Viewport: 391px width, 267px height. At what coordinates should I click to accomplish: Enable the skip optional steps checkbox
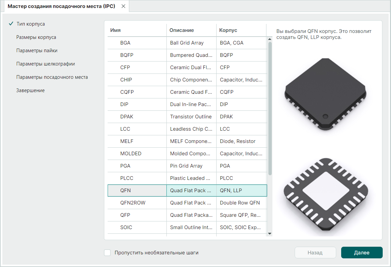pos(107,253)
